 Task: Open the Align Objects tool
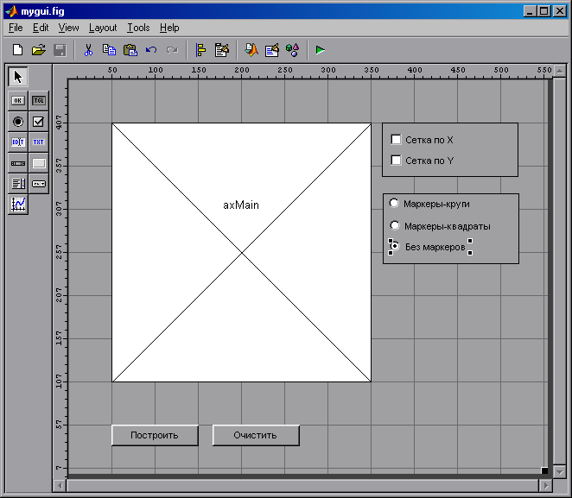(x=200, y=50)
